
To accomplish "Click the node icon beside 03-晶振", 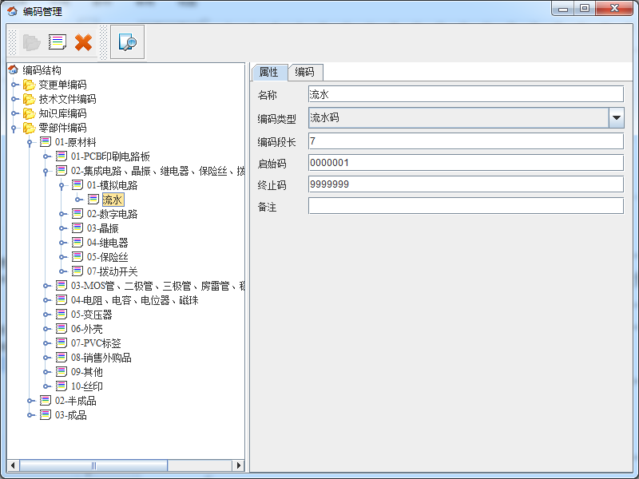I will [77, 228].
